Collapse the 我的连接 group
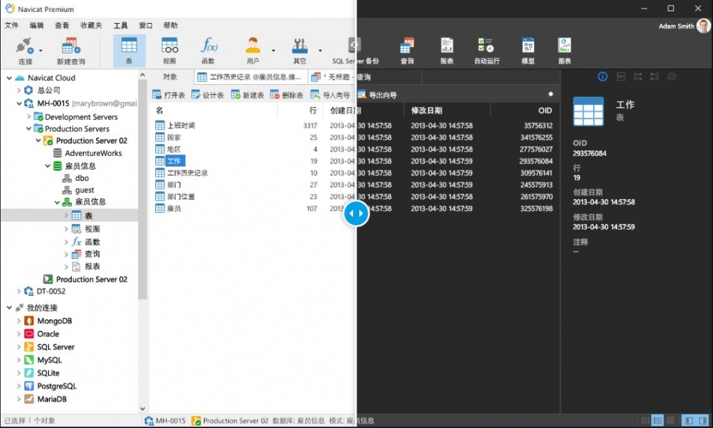Image resolution: width=713 pixels, height=428 pixels. click(8, 308)
